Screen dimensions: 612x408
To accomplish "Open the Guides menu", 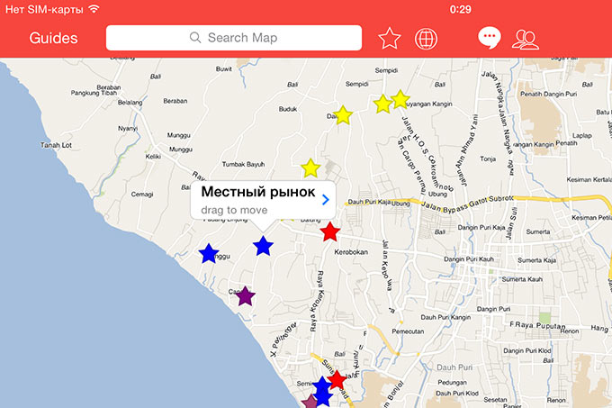I will [x=53, y=38].
